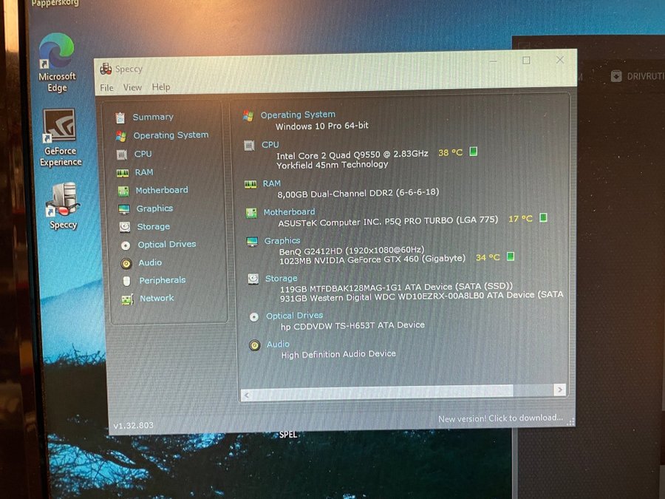Click the RAM module icon in sidebar

123,173
